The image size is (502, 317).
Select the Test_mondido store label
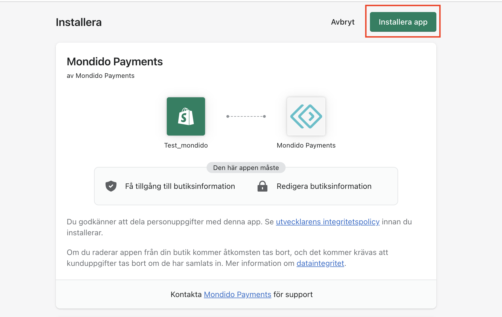coord(186,145)
